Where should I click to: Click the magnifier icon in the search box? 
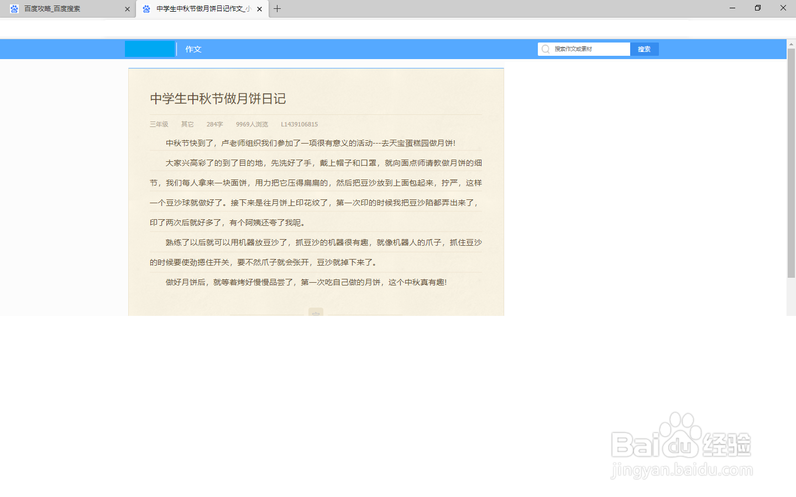tap(545, 49)
